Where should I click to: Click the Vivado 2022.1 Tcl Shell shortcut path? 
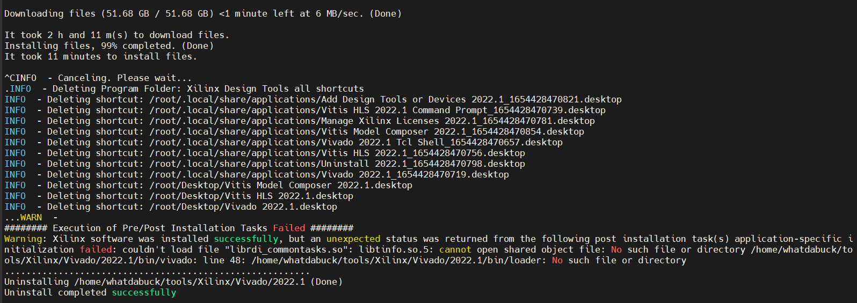(x=355, y=142)
